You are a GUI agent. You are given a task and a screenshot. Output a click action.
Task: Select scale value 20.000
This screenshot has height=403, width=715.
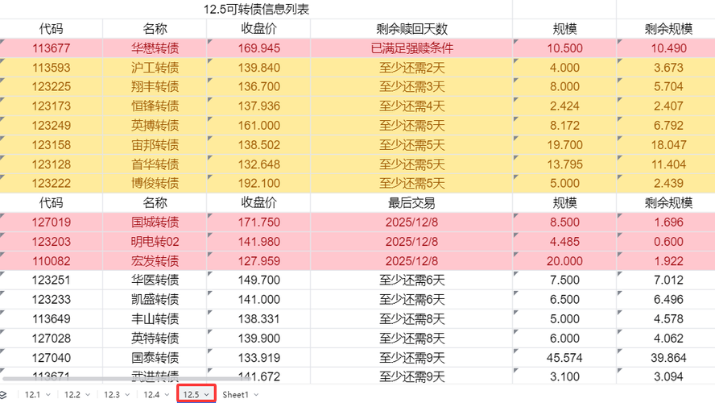[x=564, y=261]
